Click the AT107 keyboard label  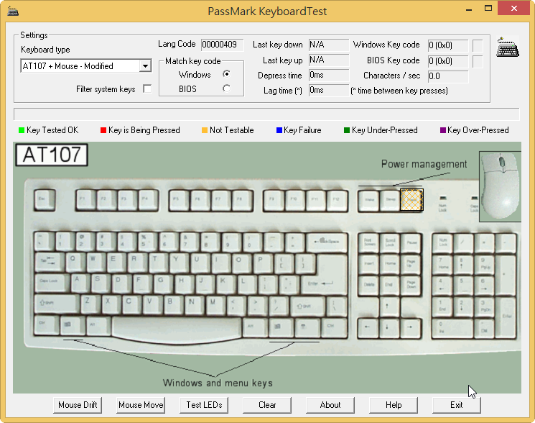[52, 155]
